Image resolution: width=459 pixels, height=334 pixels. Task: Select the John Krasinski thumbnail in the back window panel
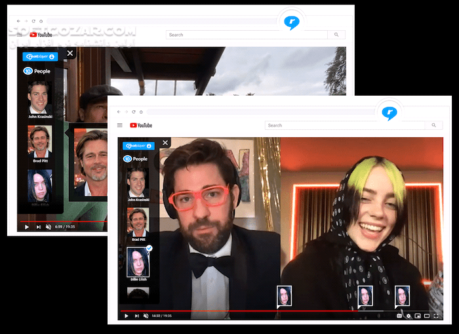[x=39, y=97]
